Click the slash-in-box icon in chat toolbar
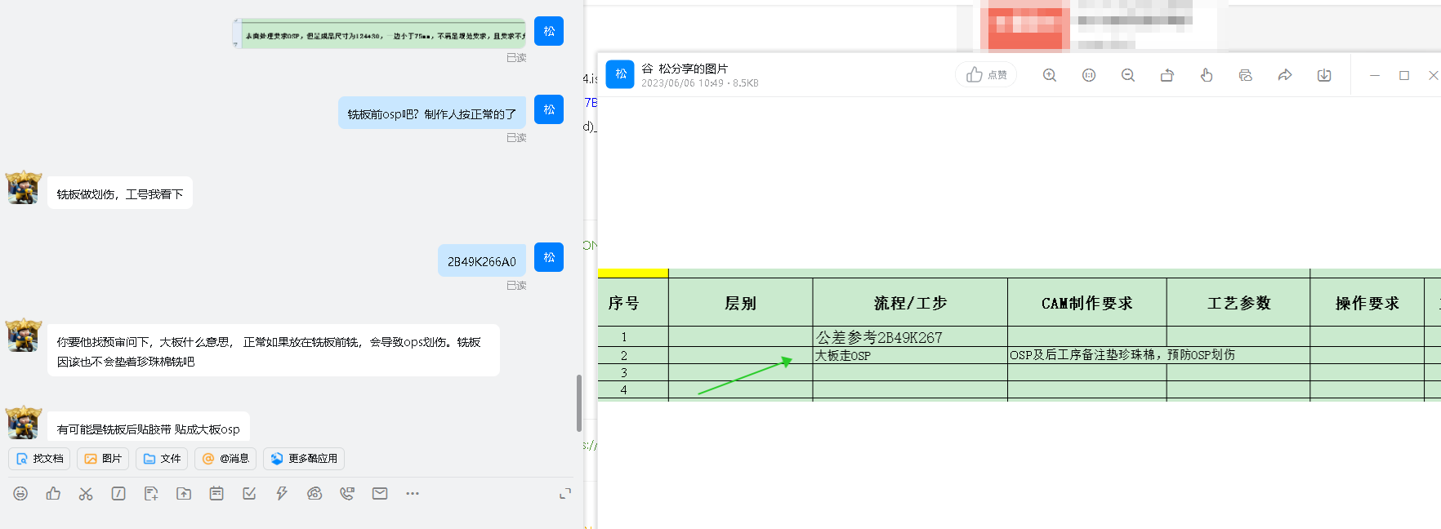 (118, 493)
